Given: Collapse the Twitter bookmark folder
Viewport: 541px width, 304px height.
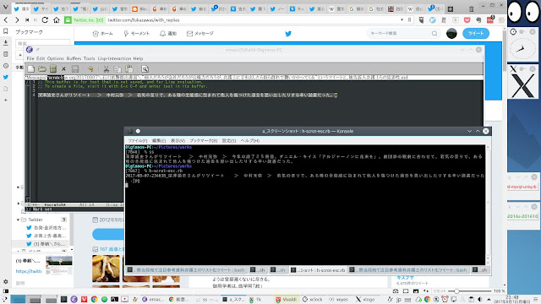Looking at the screenshot, I should [19, 220].
